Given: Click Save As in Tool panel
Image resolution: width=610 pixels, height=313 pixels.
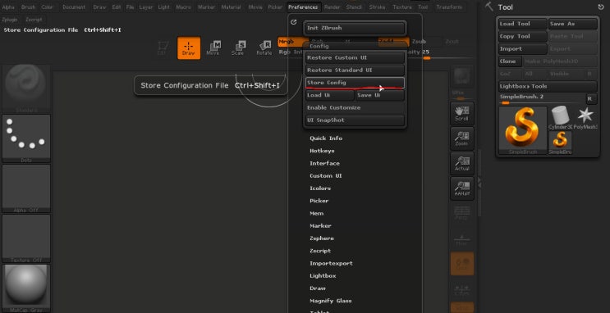Looking at the screenshot, I should point(573,24).
